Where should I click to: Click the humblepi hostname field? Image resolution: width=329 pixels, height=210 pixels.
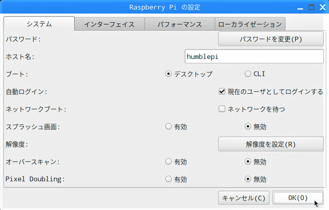(254, 57)
